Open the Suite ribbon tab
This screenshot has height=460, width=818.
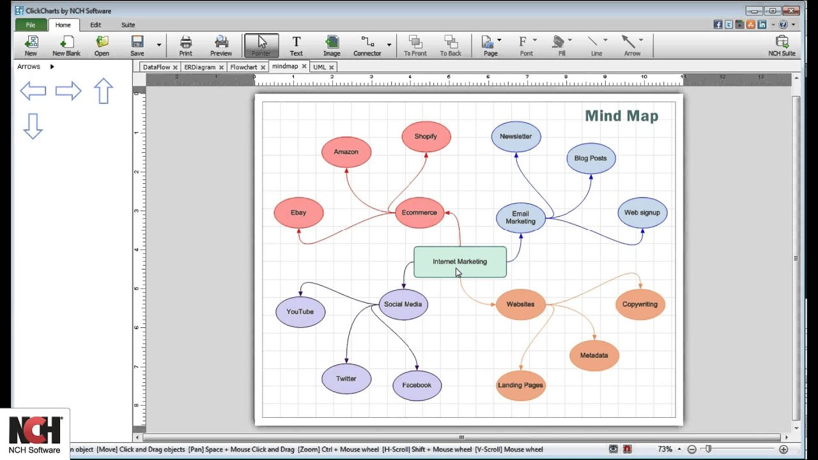[128, 25]
